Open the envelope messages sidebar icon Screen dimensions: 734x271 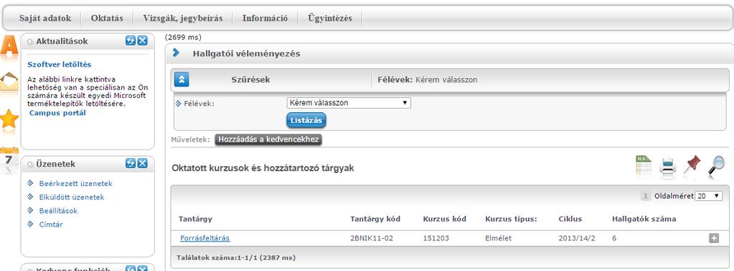[9, 82]
